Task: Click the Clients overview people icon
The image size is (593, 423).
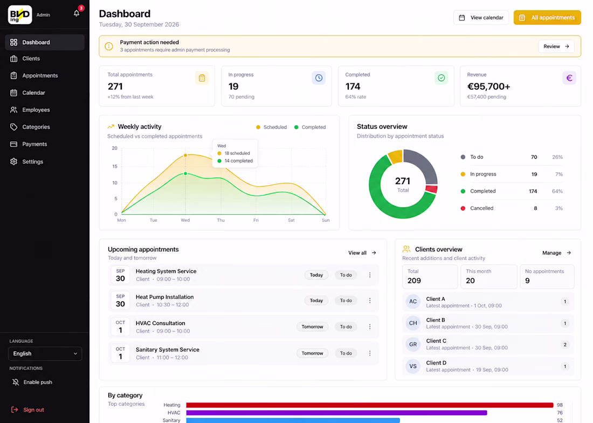Action: (406, 249)
